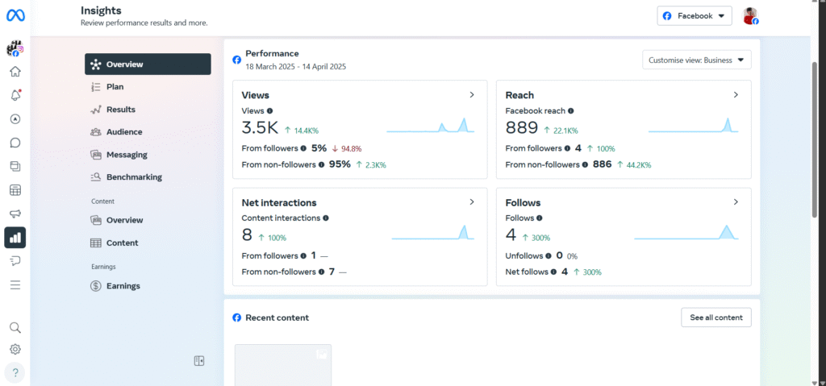Collapse the sidebar panel toggle icon
826x386 pixels.
click(199, 361)
